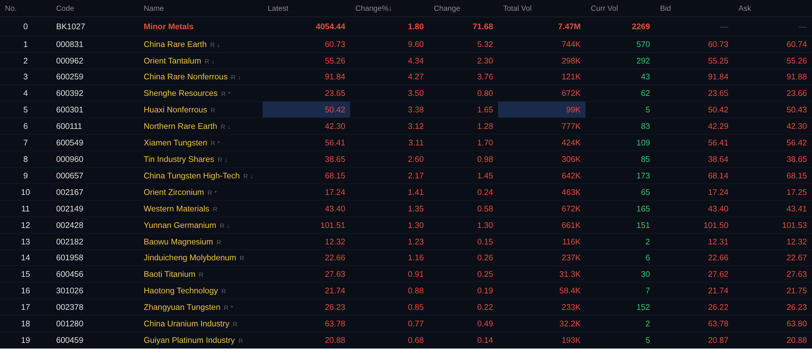The image size is (812, 353).
Task: Select sector code BK1027
Action: (71, 27)
